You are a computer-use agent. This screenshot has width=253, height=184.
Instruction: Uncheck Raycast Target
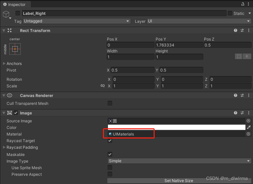click(x=110, y=140)
